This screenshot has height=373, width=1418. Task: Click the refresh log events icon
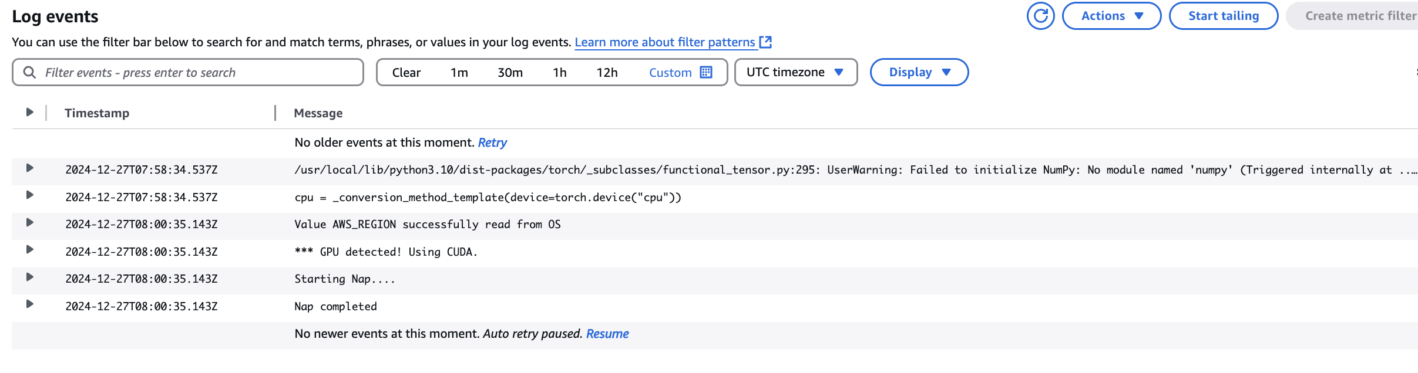click(1040, 16)
